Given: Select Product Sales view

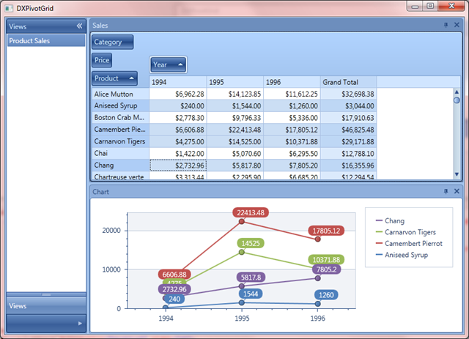Looking at the screenshot, I should [46, 41].
